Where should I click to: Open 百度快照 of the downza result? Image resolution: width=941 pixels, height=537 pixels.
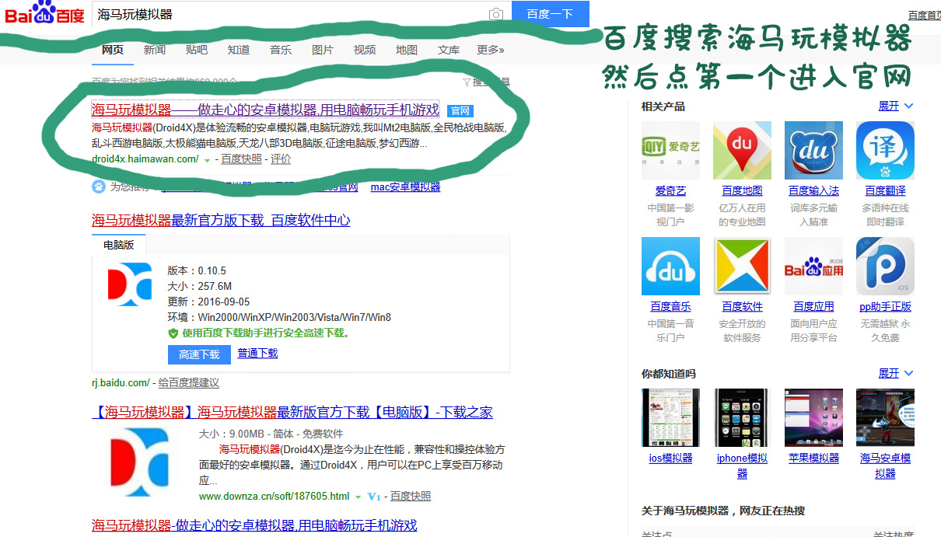(411, 497)
